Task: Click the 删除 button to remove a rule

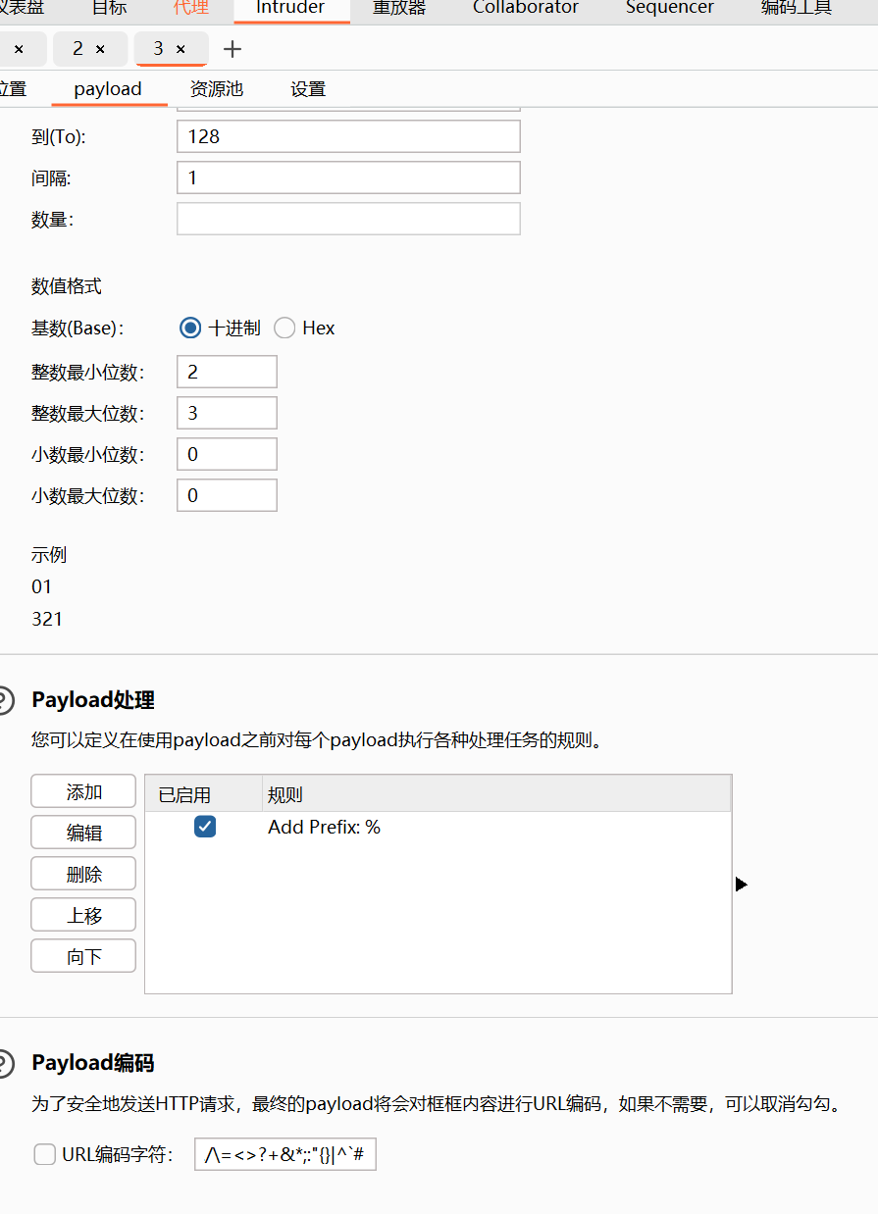Action: [x=83, y=874]
